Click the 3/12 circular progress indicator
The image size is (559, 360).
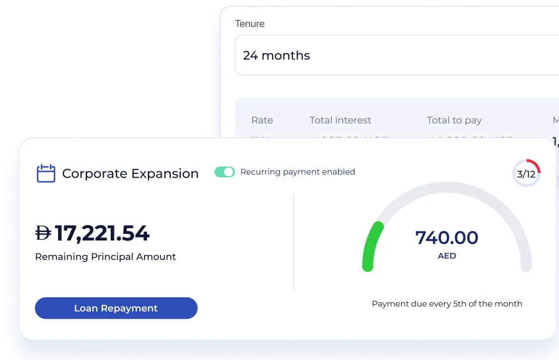coord(526,174)
